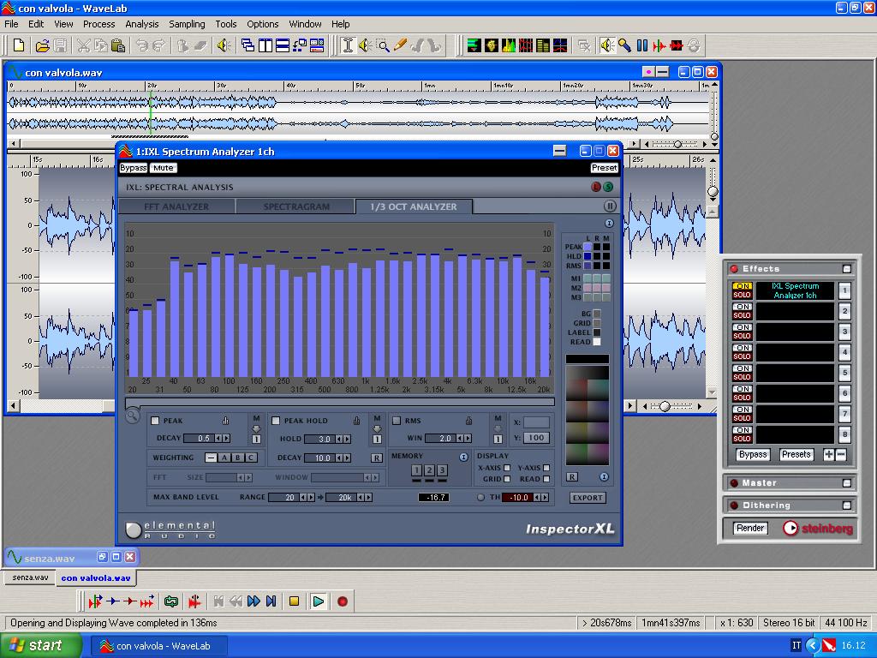Increase the RMS WIN value arrow
Screen dimensions: 877x658
(x=468, y=439)
